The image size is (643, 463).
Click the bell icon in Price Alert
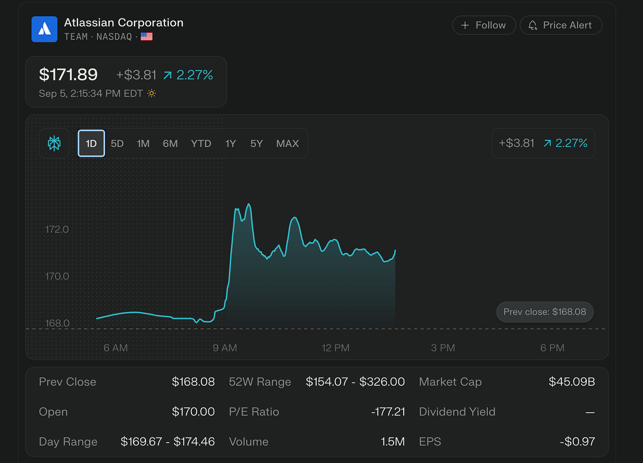[533, 25]
